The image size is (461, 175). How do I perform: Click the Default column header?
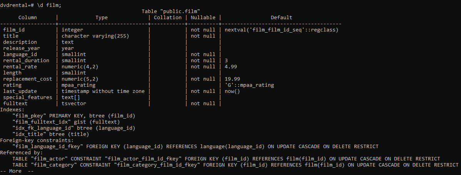281,18
